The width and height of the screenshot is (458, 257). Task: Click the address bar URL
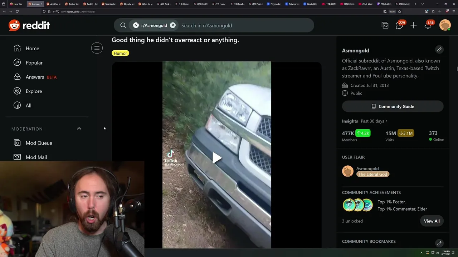[x=78, y=11]
